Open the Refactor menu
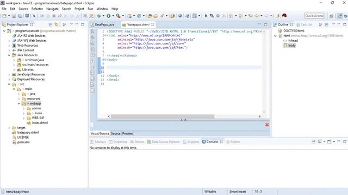Image resolution: width=348 pixels, height=195 pixels. (x=37, y=9)
